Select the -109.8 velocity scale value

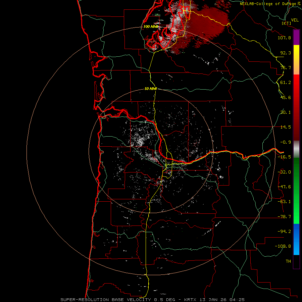[x=283, y=246]
